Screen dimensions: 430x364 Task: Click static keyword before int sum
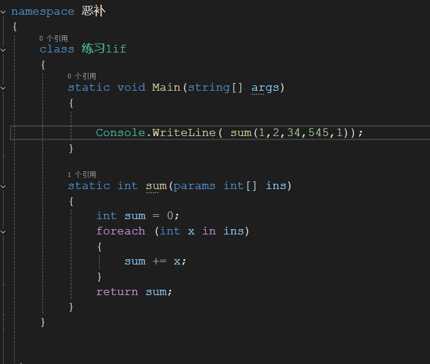tap(89, 186)
